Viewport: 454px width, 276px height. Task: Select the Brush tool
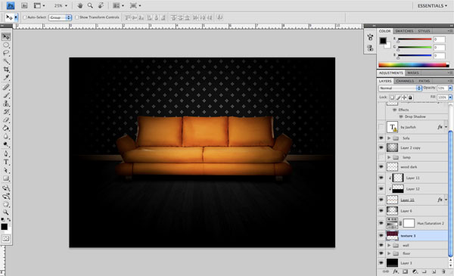(x=6, y=95)
